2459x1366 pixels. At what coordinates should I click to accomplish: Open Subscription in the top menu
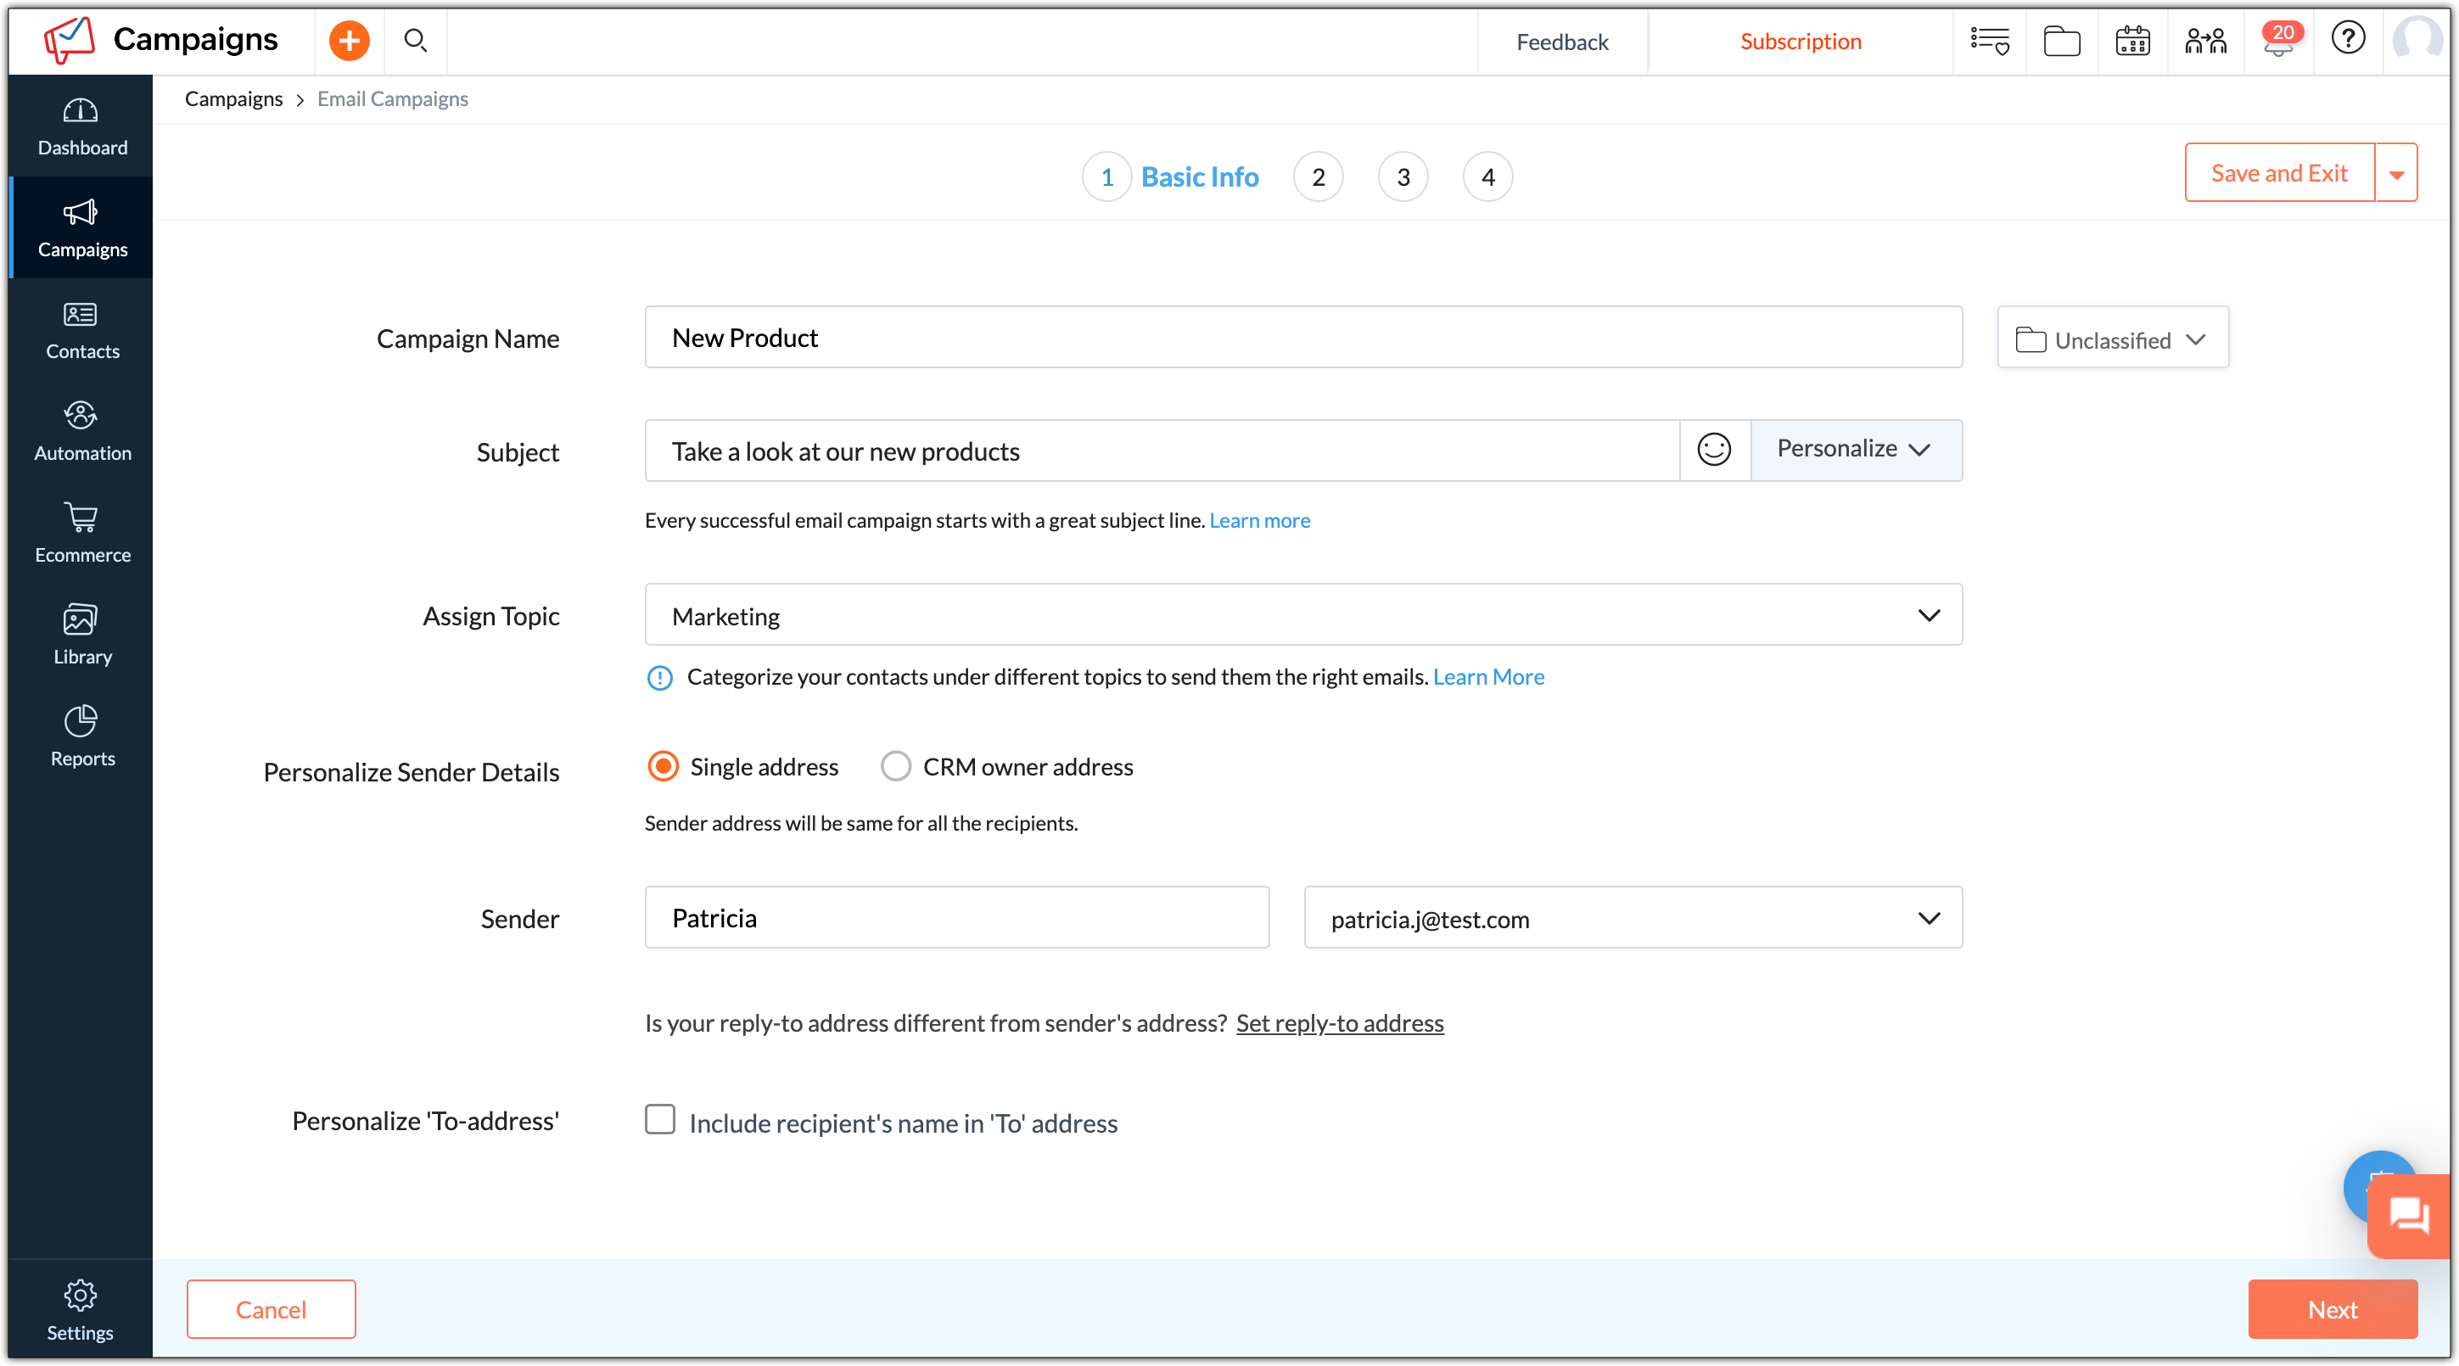(1801, 41)
